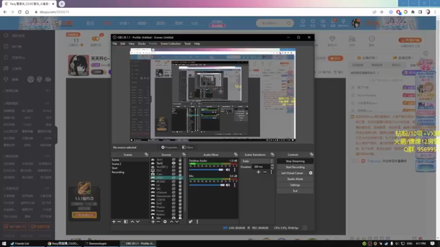Add a new source with the plus icon
The image size is (440, 247).
click(153, 222)
